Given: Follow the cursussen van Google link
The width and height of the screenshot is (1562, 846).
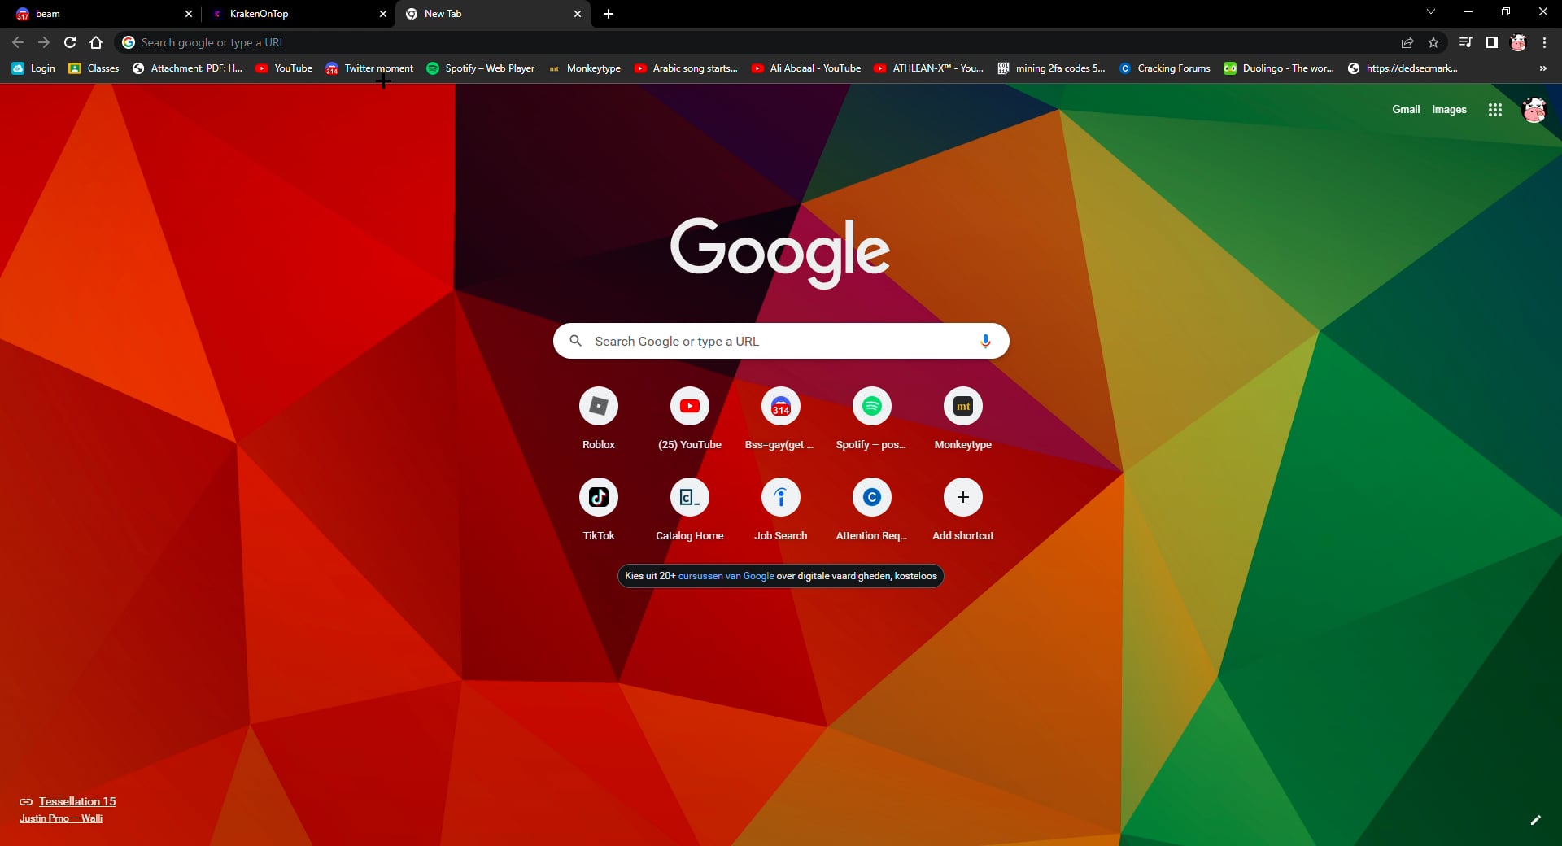Looking at the screenshot, I should point(726,576).
